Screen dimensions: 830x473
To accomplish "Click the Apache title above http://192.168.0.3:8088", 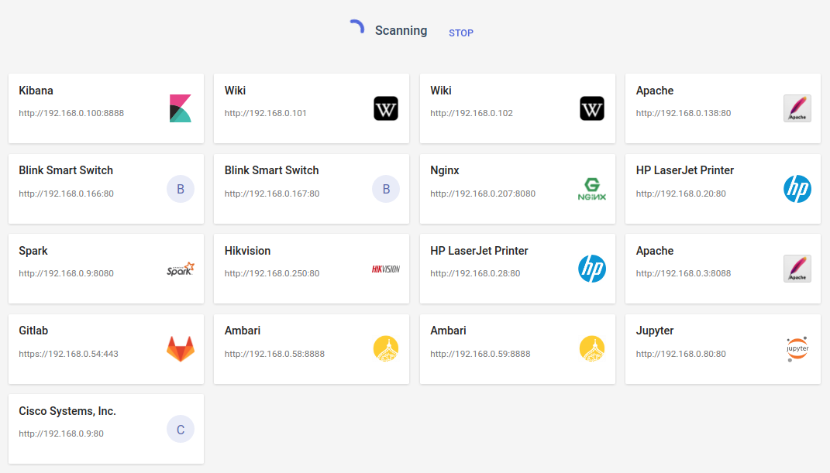I will click(x=655, y=251).
